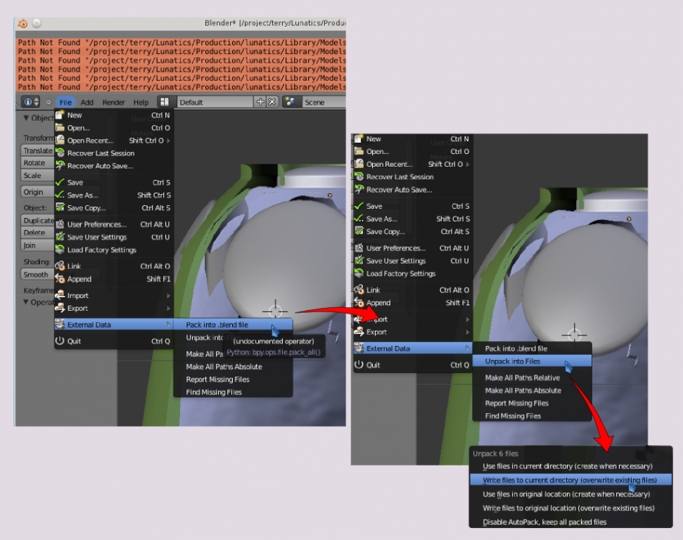Click the New file icon in right File menu

359,139
